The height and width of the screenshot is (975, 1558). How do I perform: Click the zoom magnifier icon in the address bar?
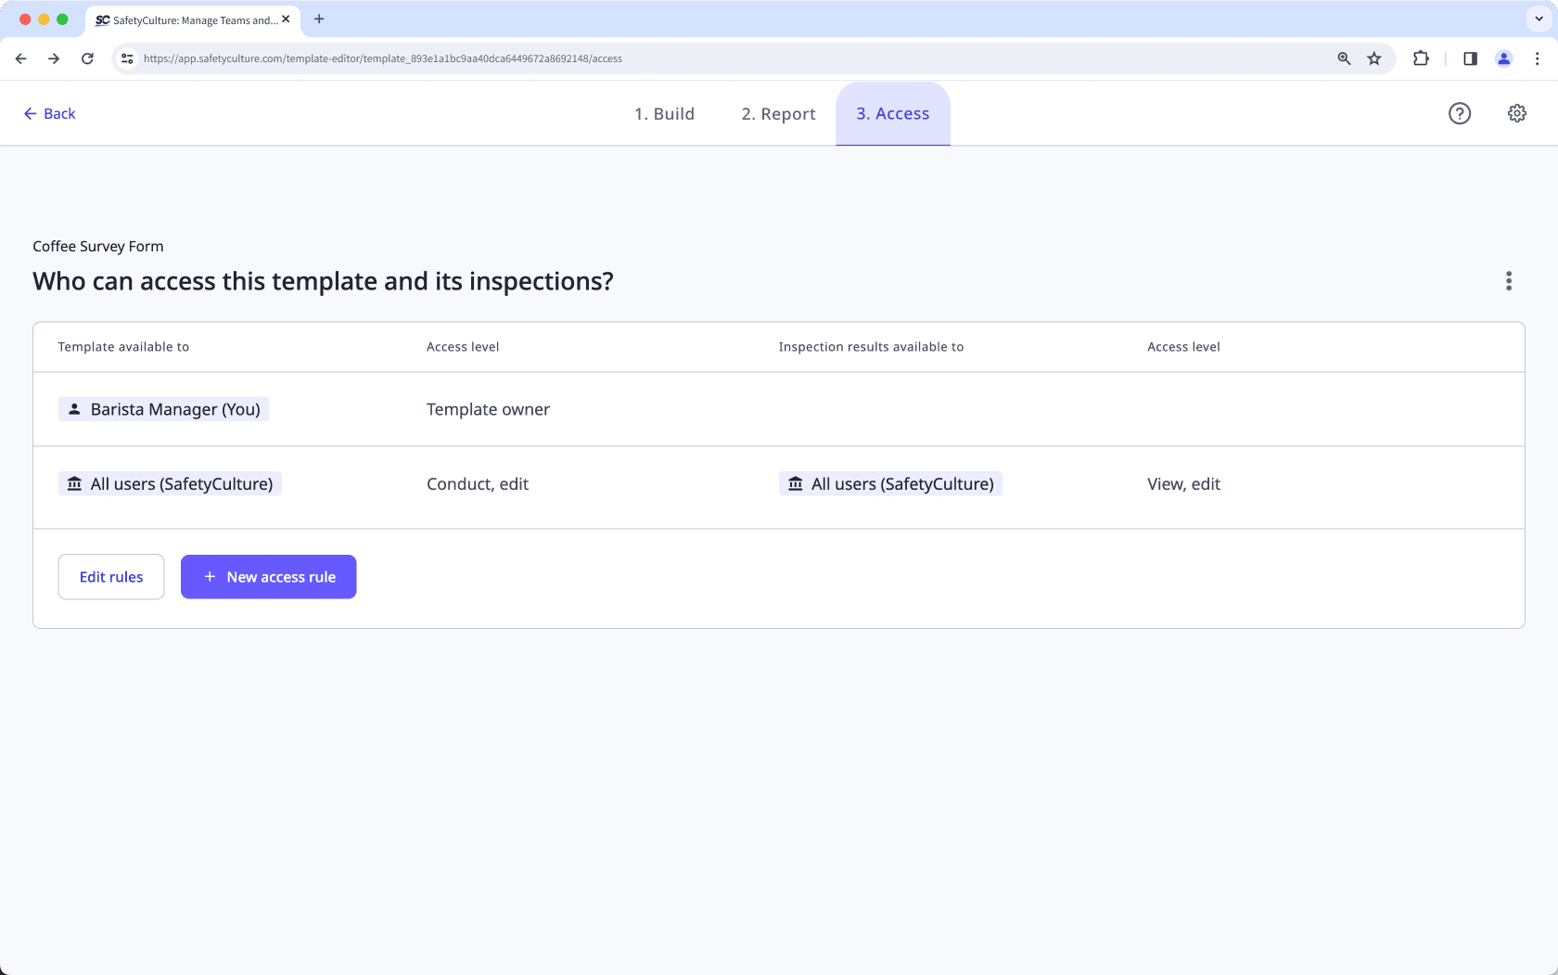[1344, 58]
